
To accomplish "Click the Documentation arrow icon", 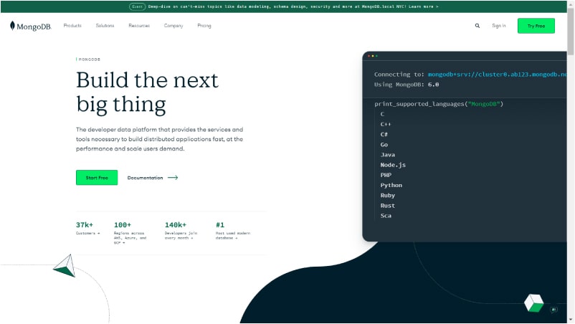I will [173, 177].
